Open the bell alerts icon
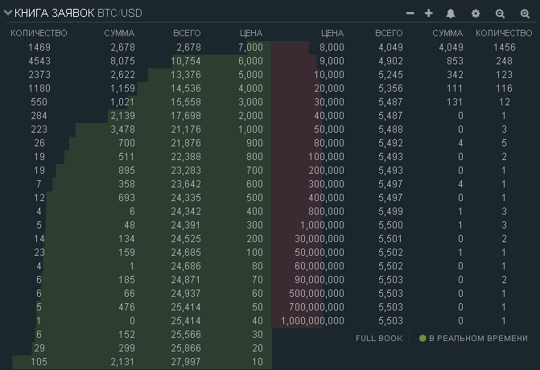Viewport: 540px width, 370px height. [451, 14]
